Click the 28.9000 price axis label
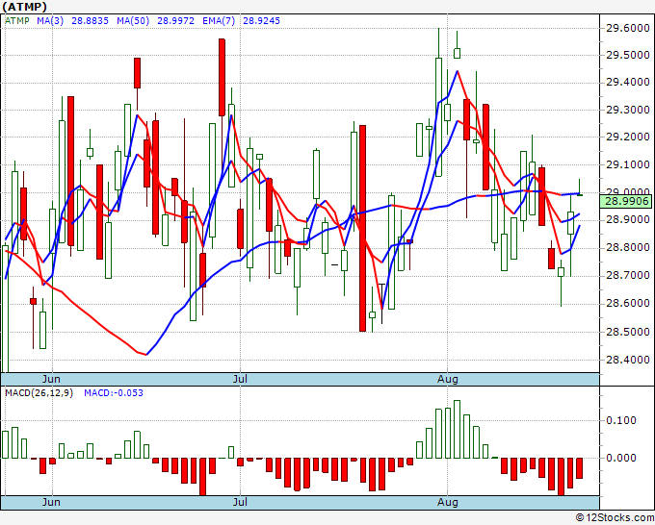 click(627, 219)
